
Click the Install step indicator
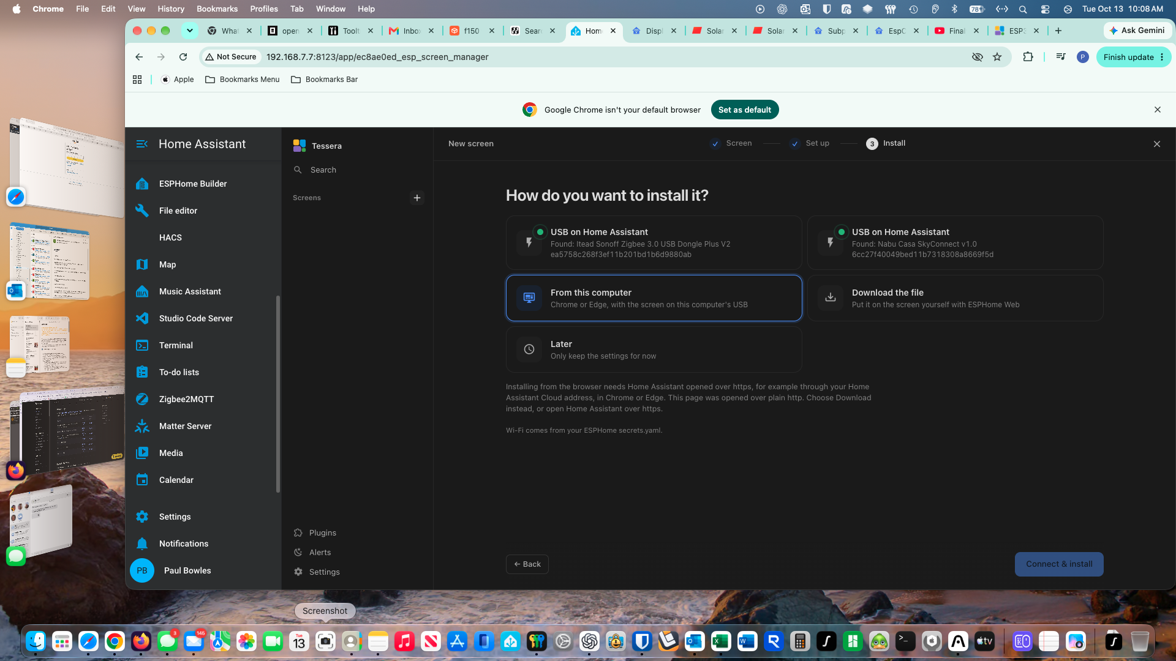click(x=886, y=143)
